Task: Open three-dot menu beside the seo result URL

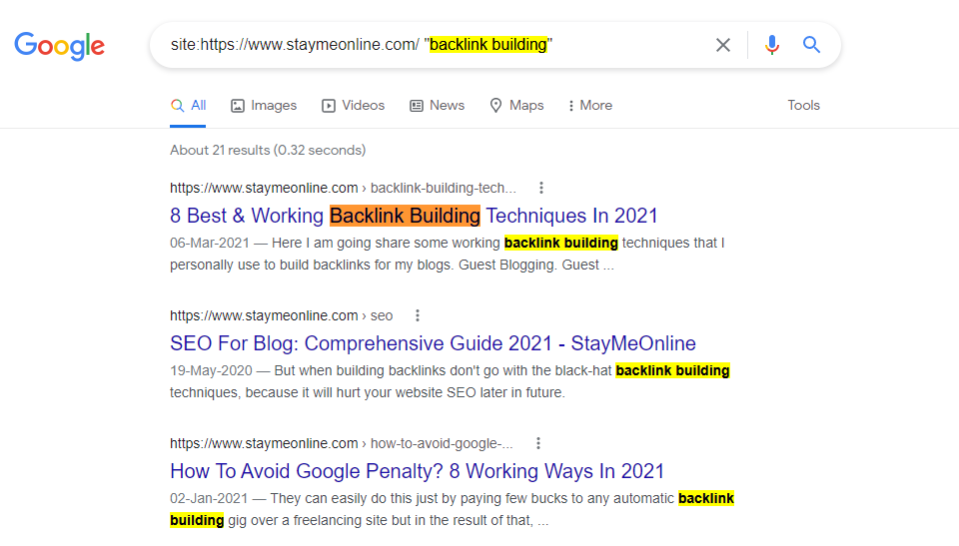Action: [418, 315]
